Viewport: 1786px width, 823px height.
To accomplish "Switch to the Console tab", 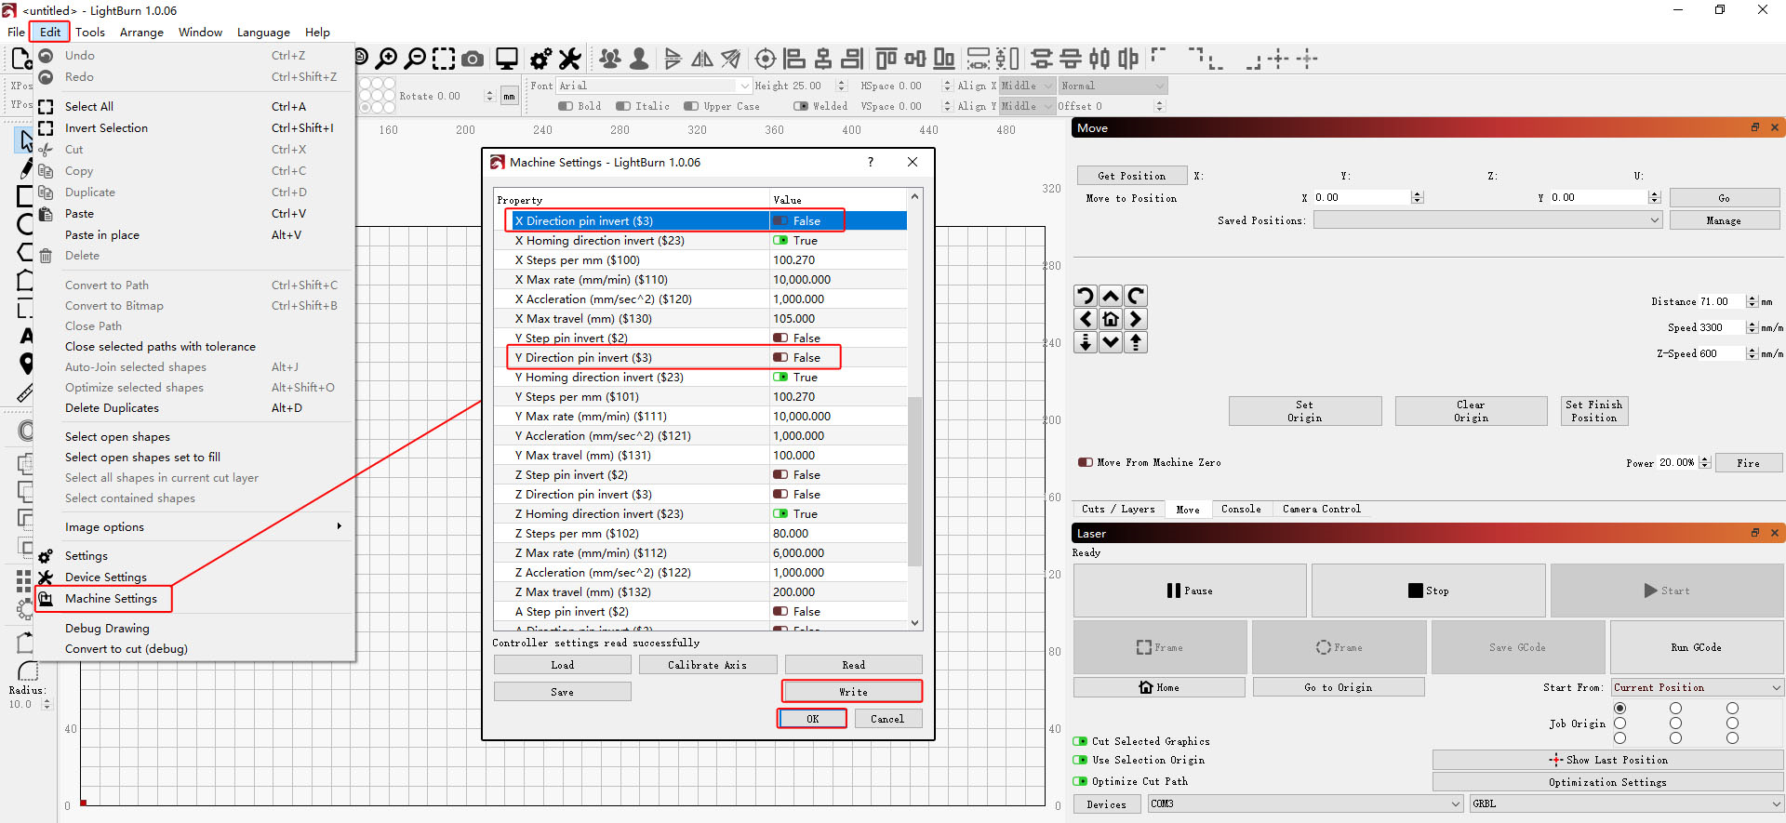I will 1241,509.
